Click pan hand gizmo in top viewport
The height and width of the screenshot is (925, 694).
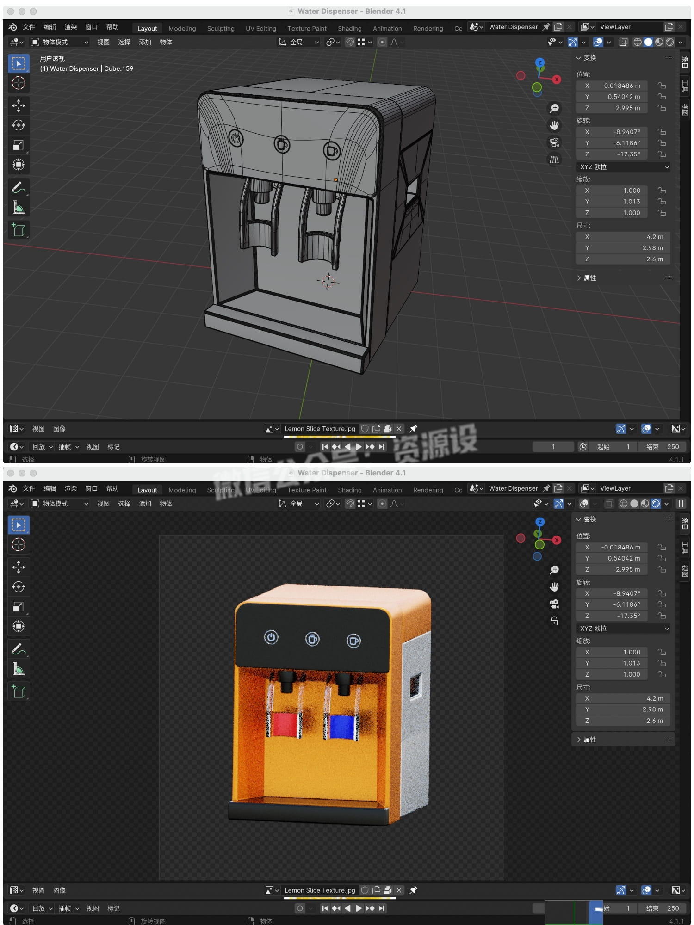coord(554,125)
